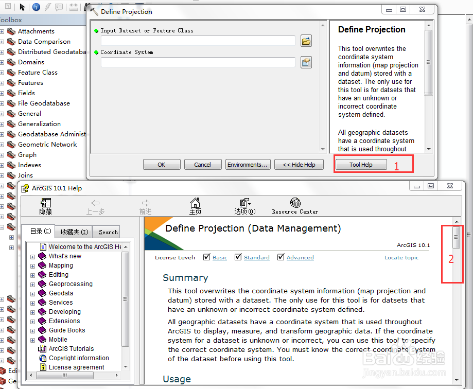473x389 pixels.
Task: Expand the Services help node
Action: (32, 303)
